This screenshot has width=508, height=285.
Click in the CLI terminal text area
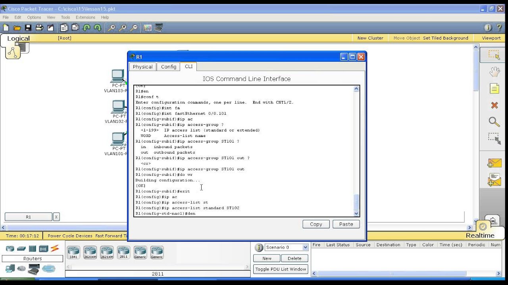tap(243, 151)
